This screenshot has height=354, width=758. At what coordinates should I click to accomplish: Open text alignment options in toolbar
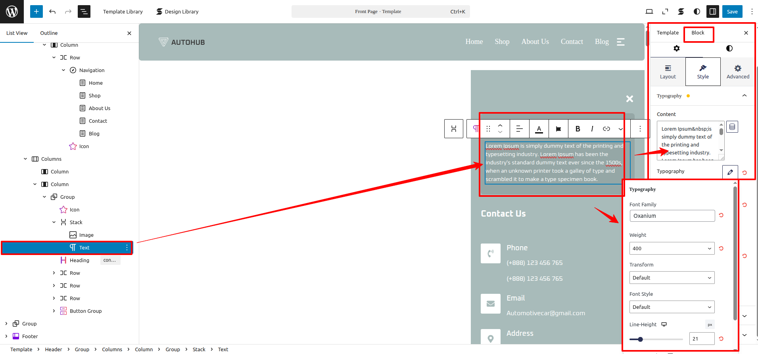(519, 129)
